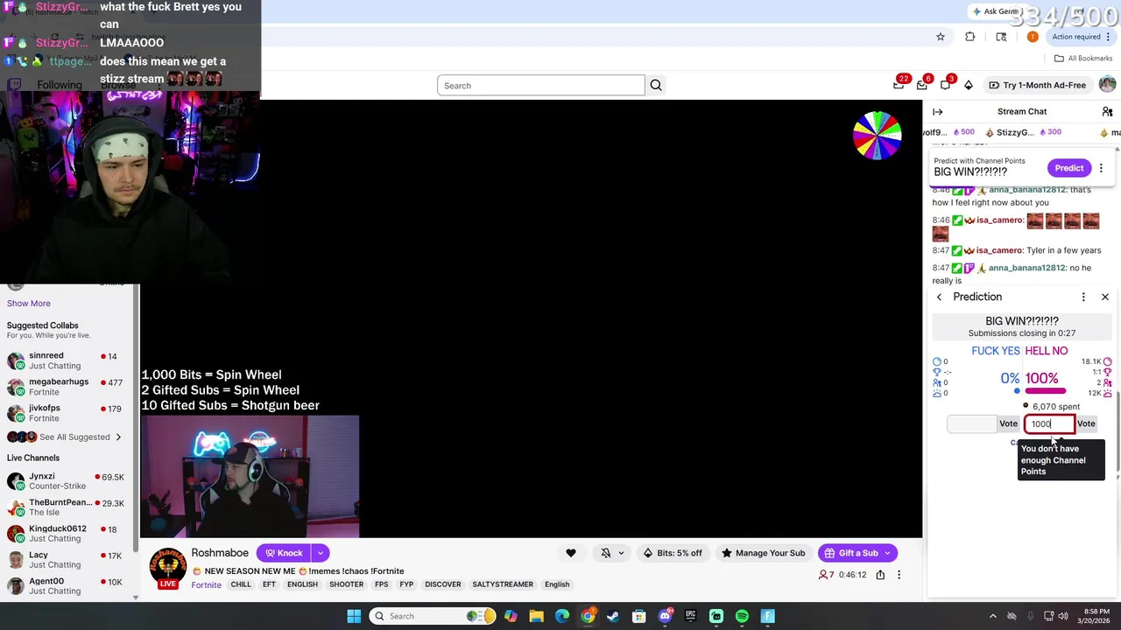Click the search magnifier button
This screenshot has height=630, width=1121.
(x=656, y=85)
